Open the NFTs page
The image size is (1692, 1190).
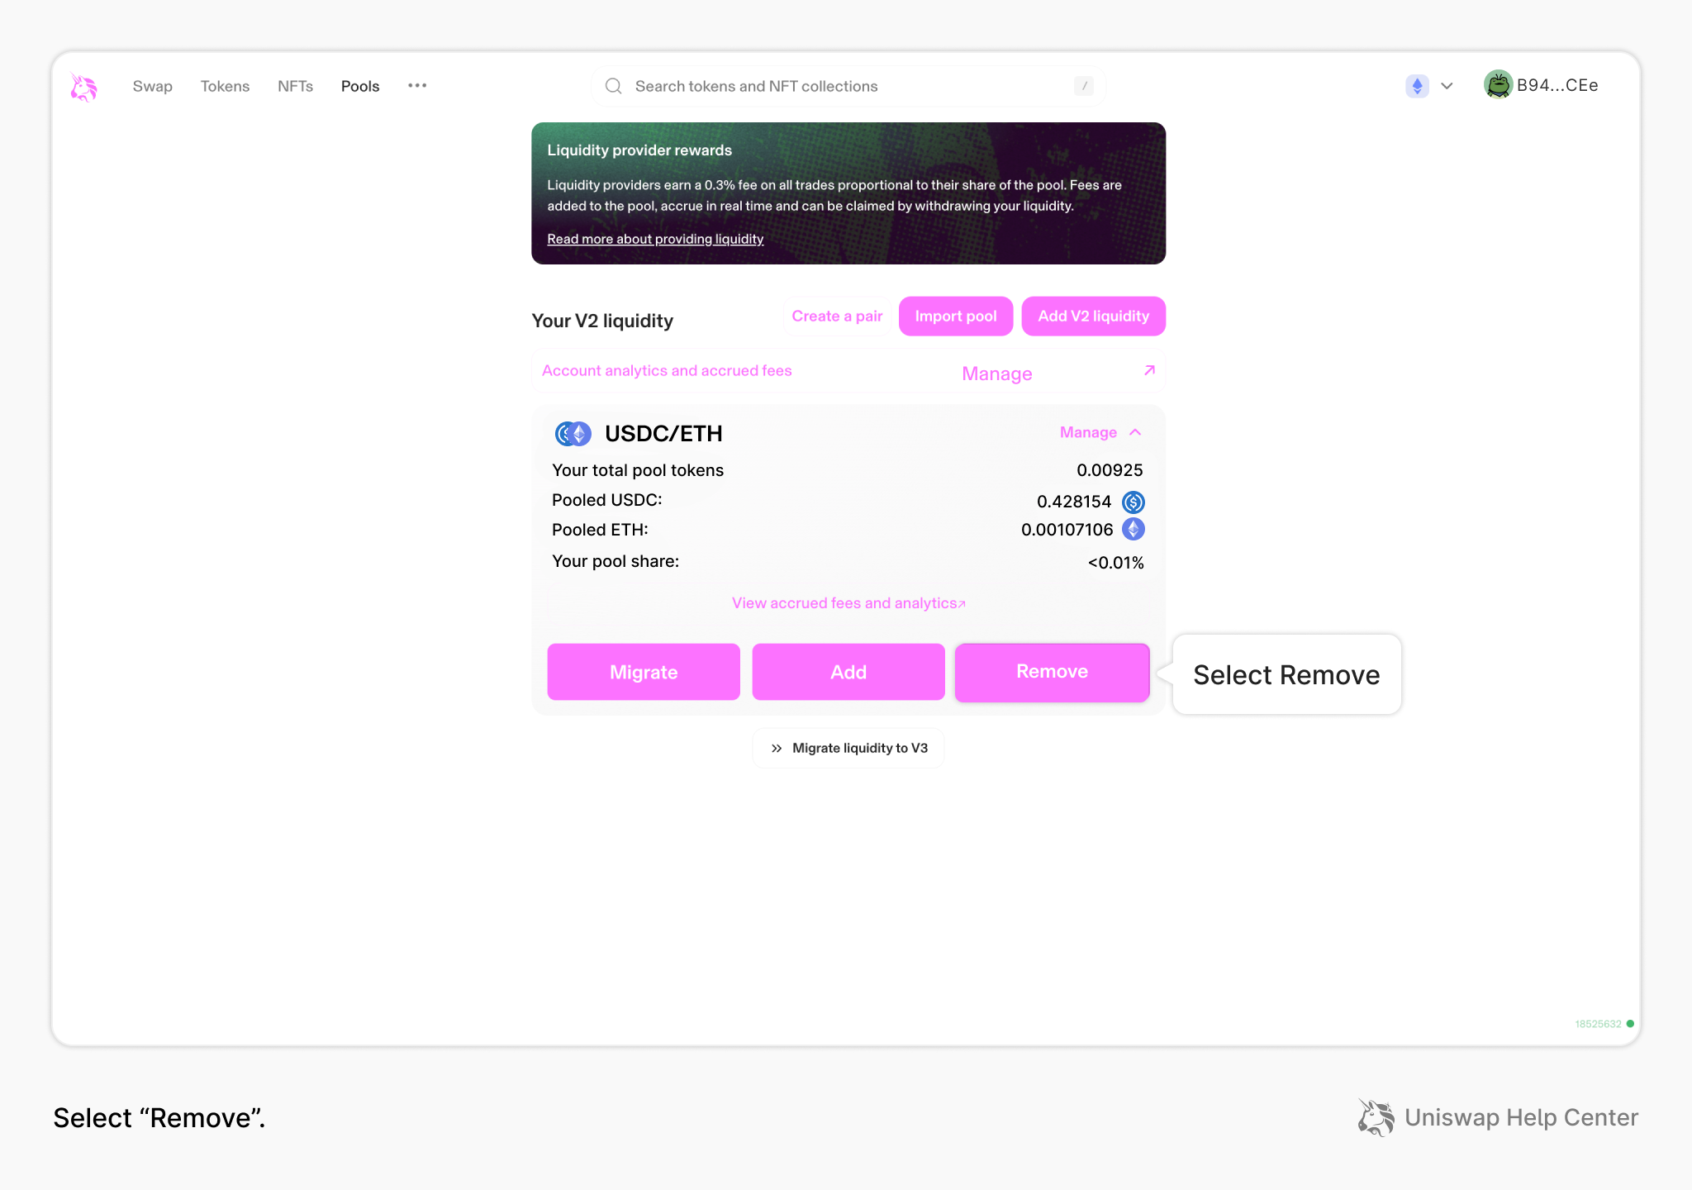[295, 86]
